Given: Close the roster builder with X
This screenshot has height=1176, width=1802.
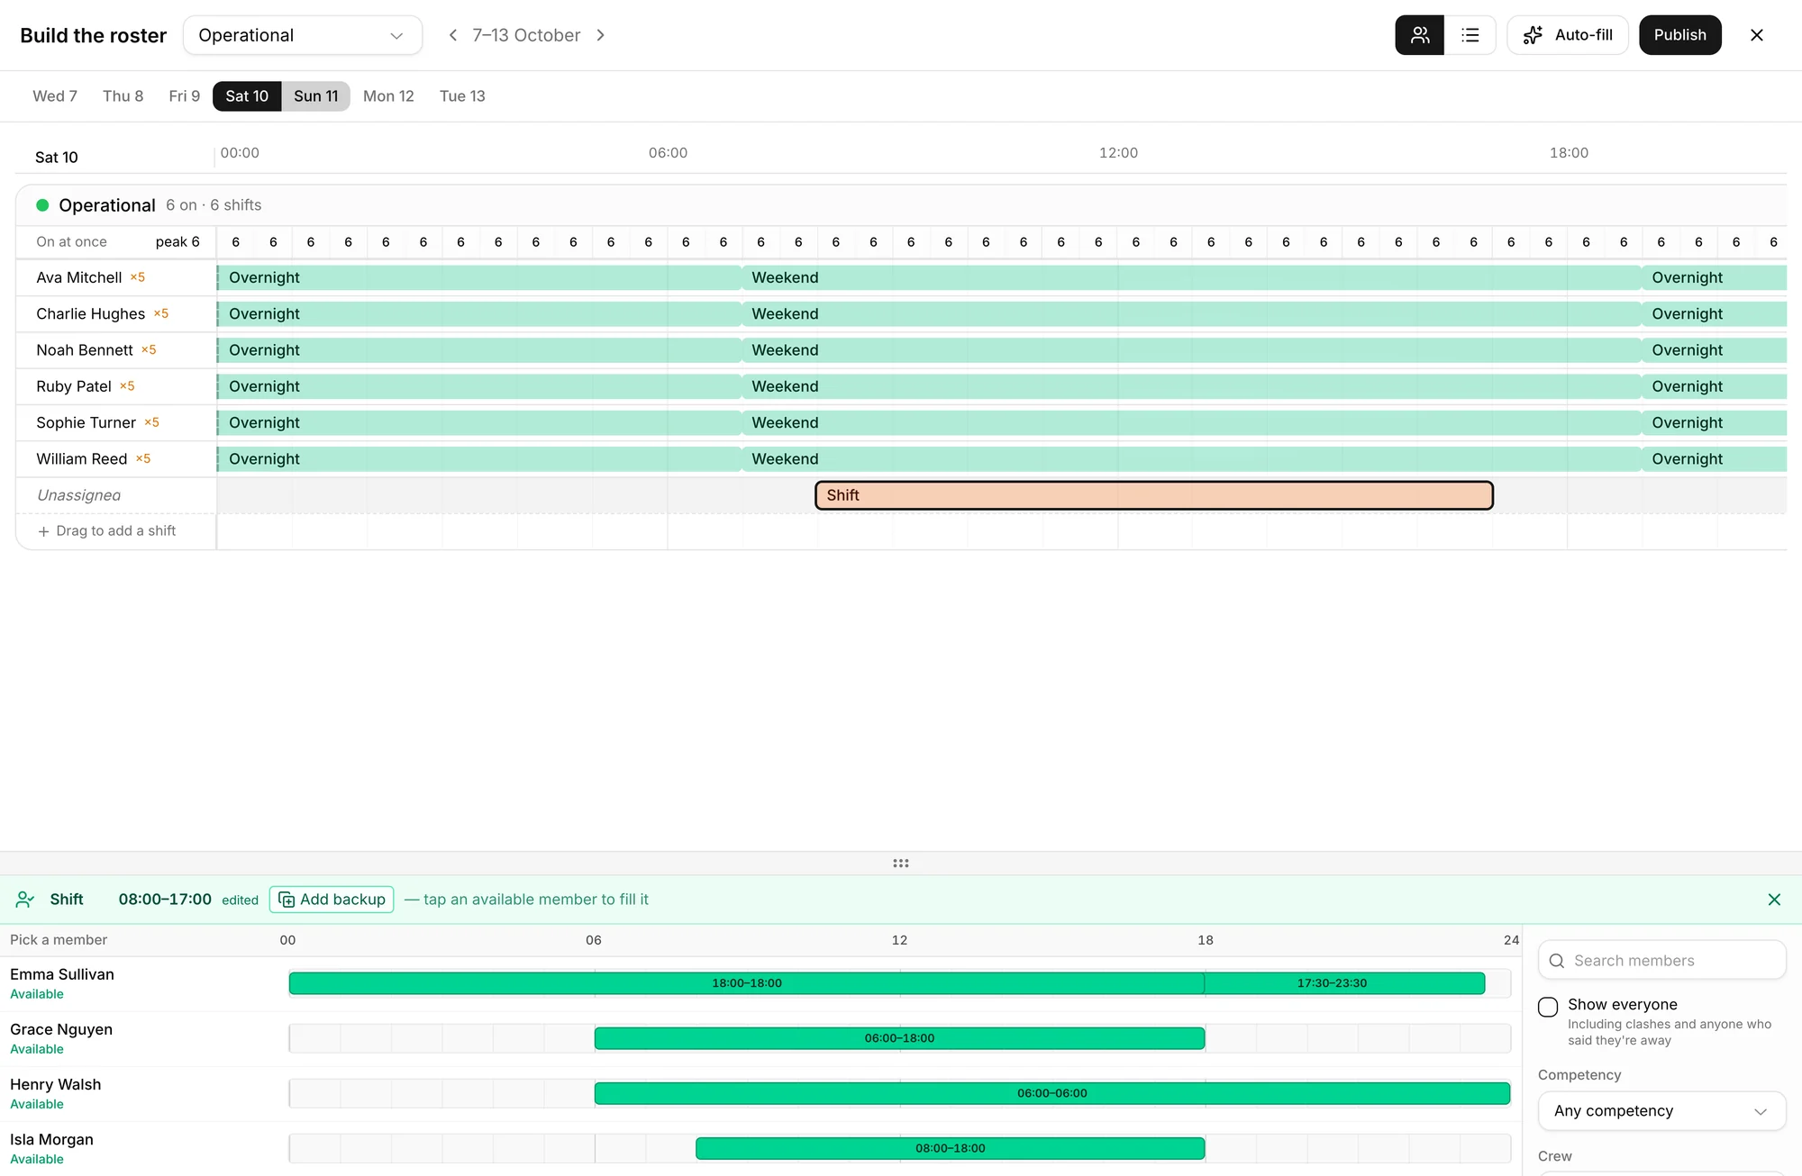Looking at the screenshot, I should tap(1756, 35).
